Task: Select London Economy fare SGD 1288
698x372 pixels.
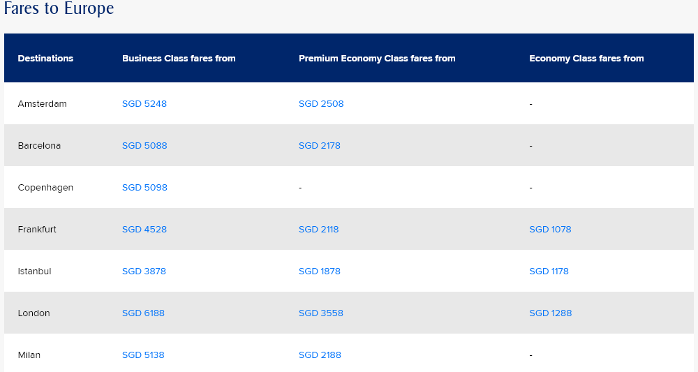Action: (551, 313)
